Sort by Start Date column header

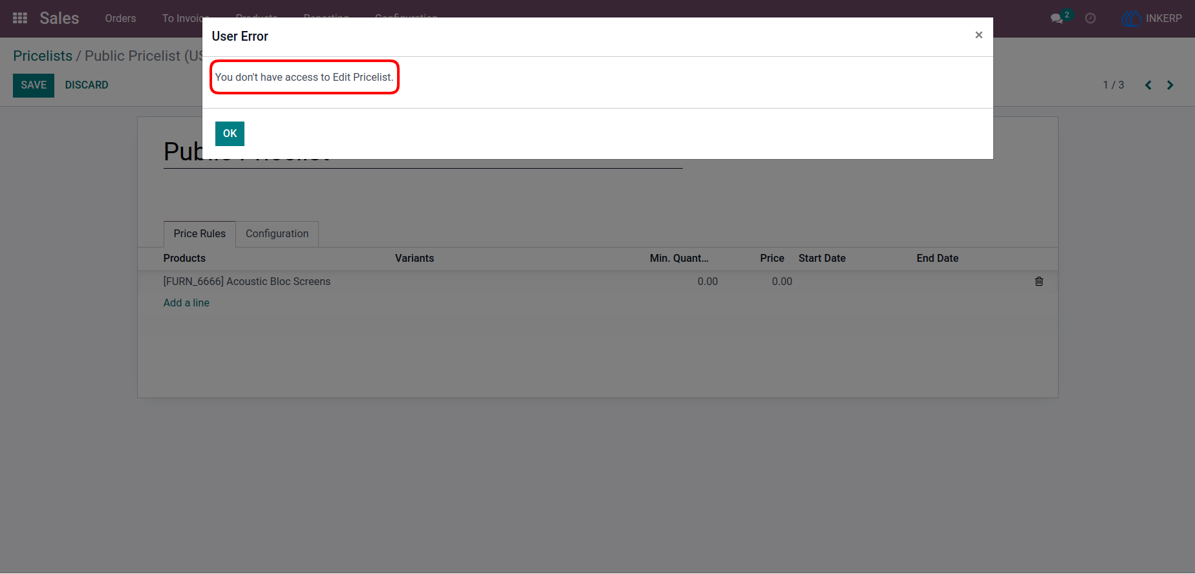coord(822,258)
